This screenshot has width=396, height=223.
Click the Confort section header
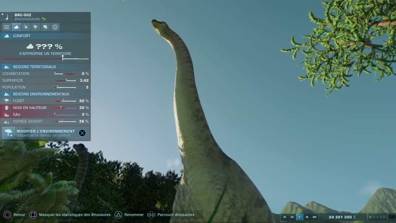click(45, 36)
